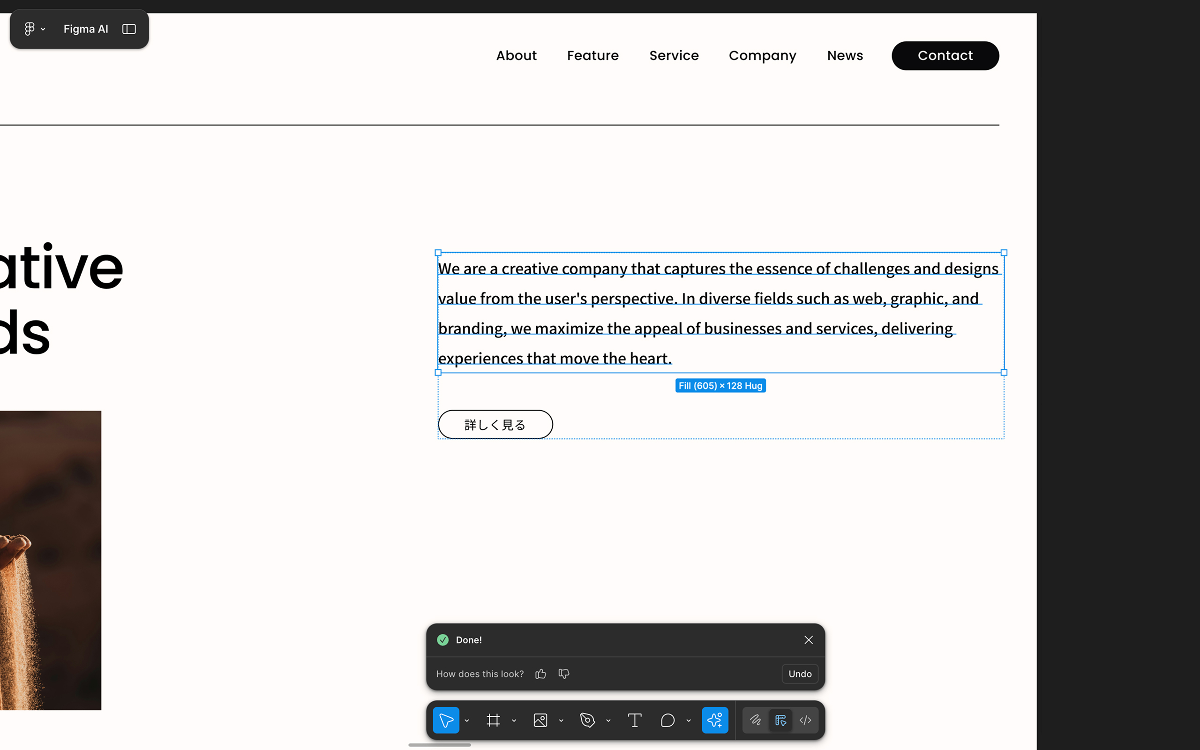Click the green Done checkmark icon
1200x750 pixels.
coord(443,640)
